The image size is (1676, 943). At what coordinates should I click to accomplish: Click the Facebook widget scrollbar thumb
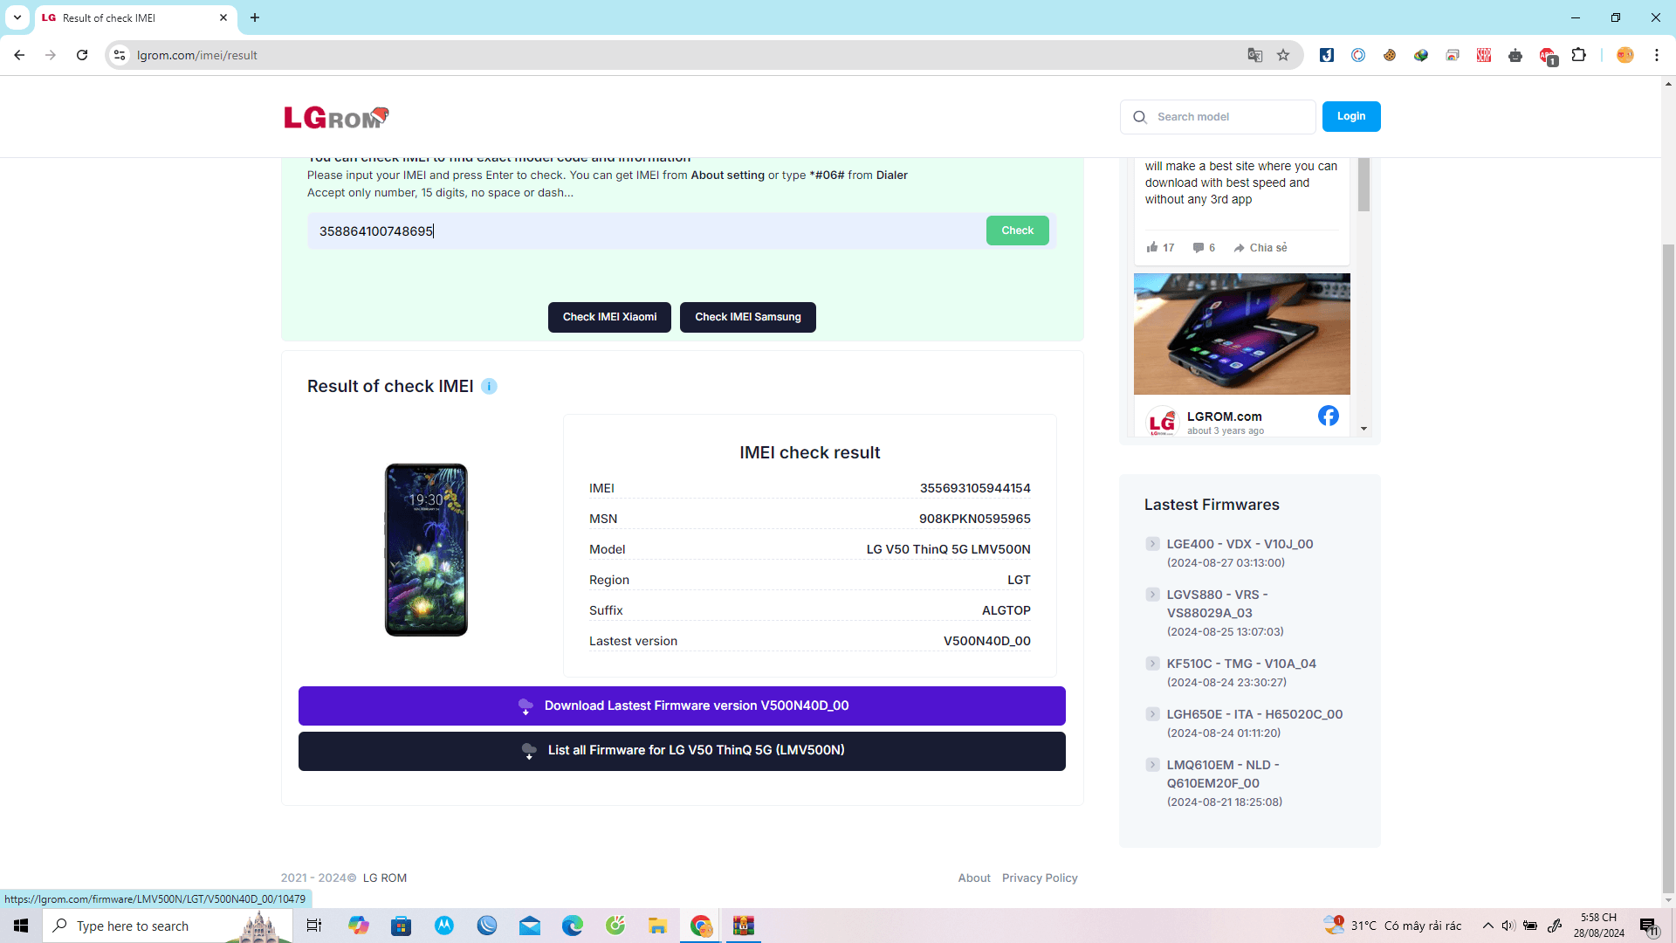[1363, 184]
